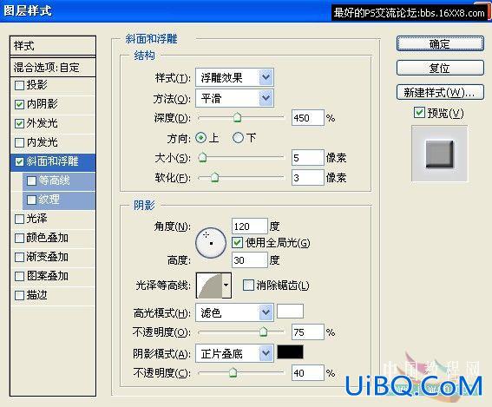Viewport: 492px width, 407px height.
Task: Select the 内阴影 list row label
Action: click(42, 104)
